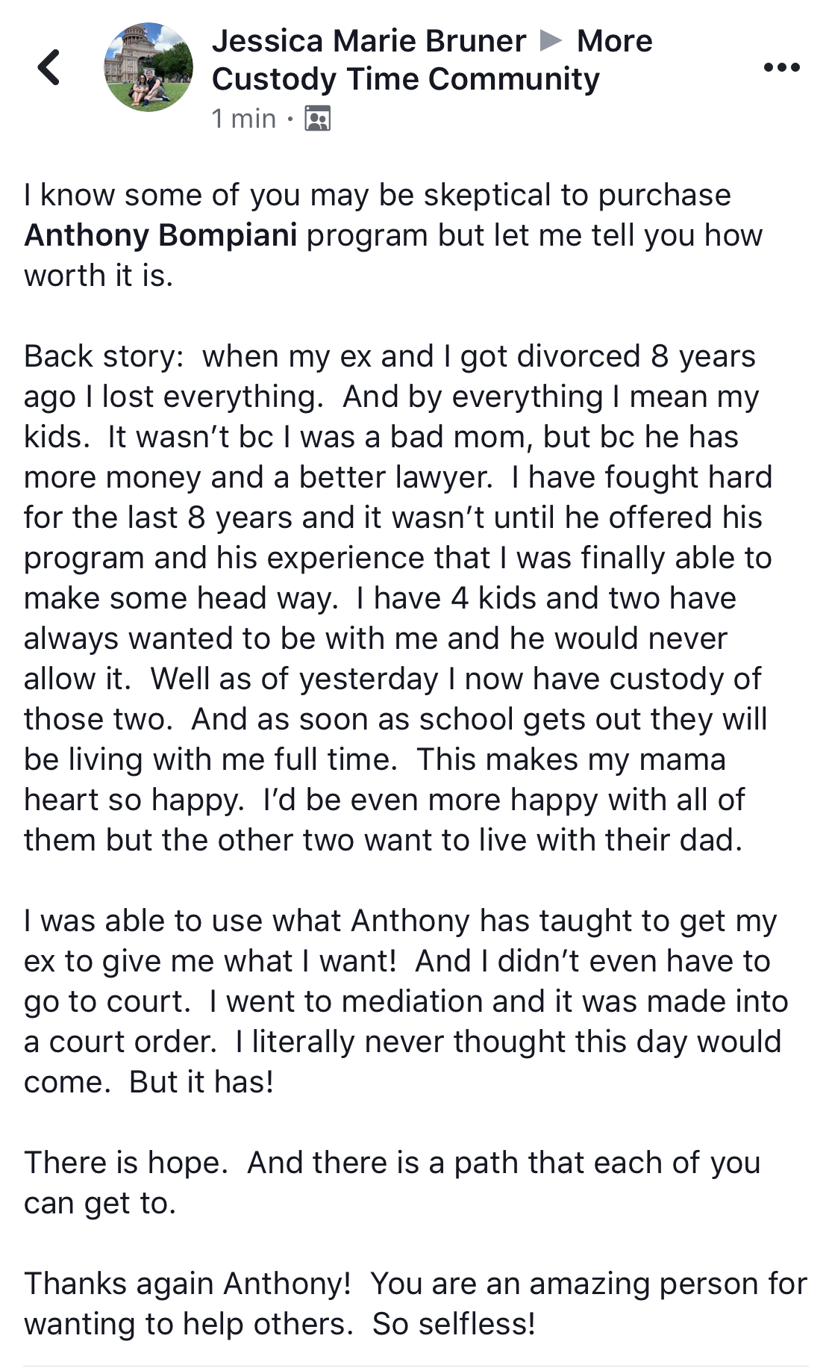Open Jessica Marie Bruner's profile picture
829x1368 pixels.
pyautogui.click(x=148, y=67)
